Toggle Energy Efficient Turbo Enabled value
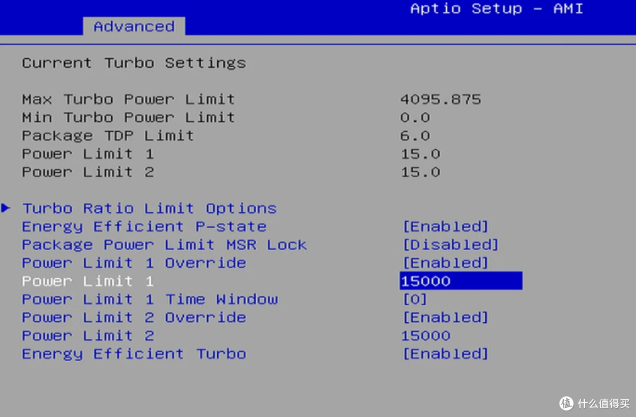636x417 pixels. coord(445,354)
